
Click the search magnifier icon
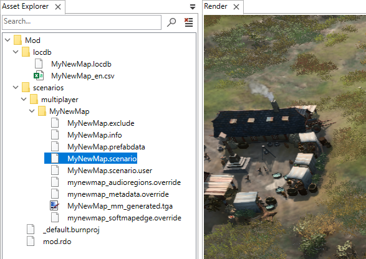click(x=171, y=22)
